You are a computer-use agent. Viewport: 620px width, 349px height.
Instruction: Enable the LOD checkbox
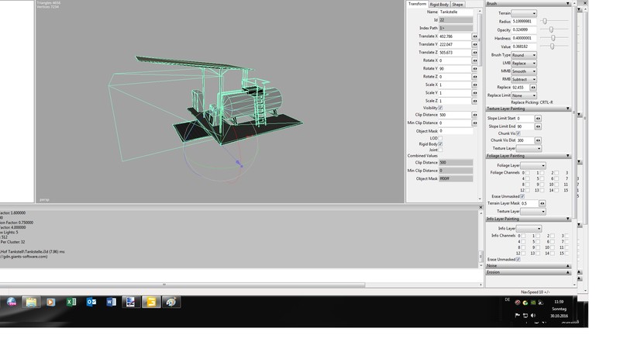441,137
